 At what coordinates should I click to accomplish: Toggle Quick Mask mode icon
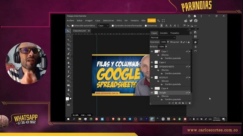tap(68, 105)
